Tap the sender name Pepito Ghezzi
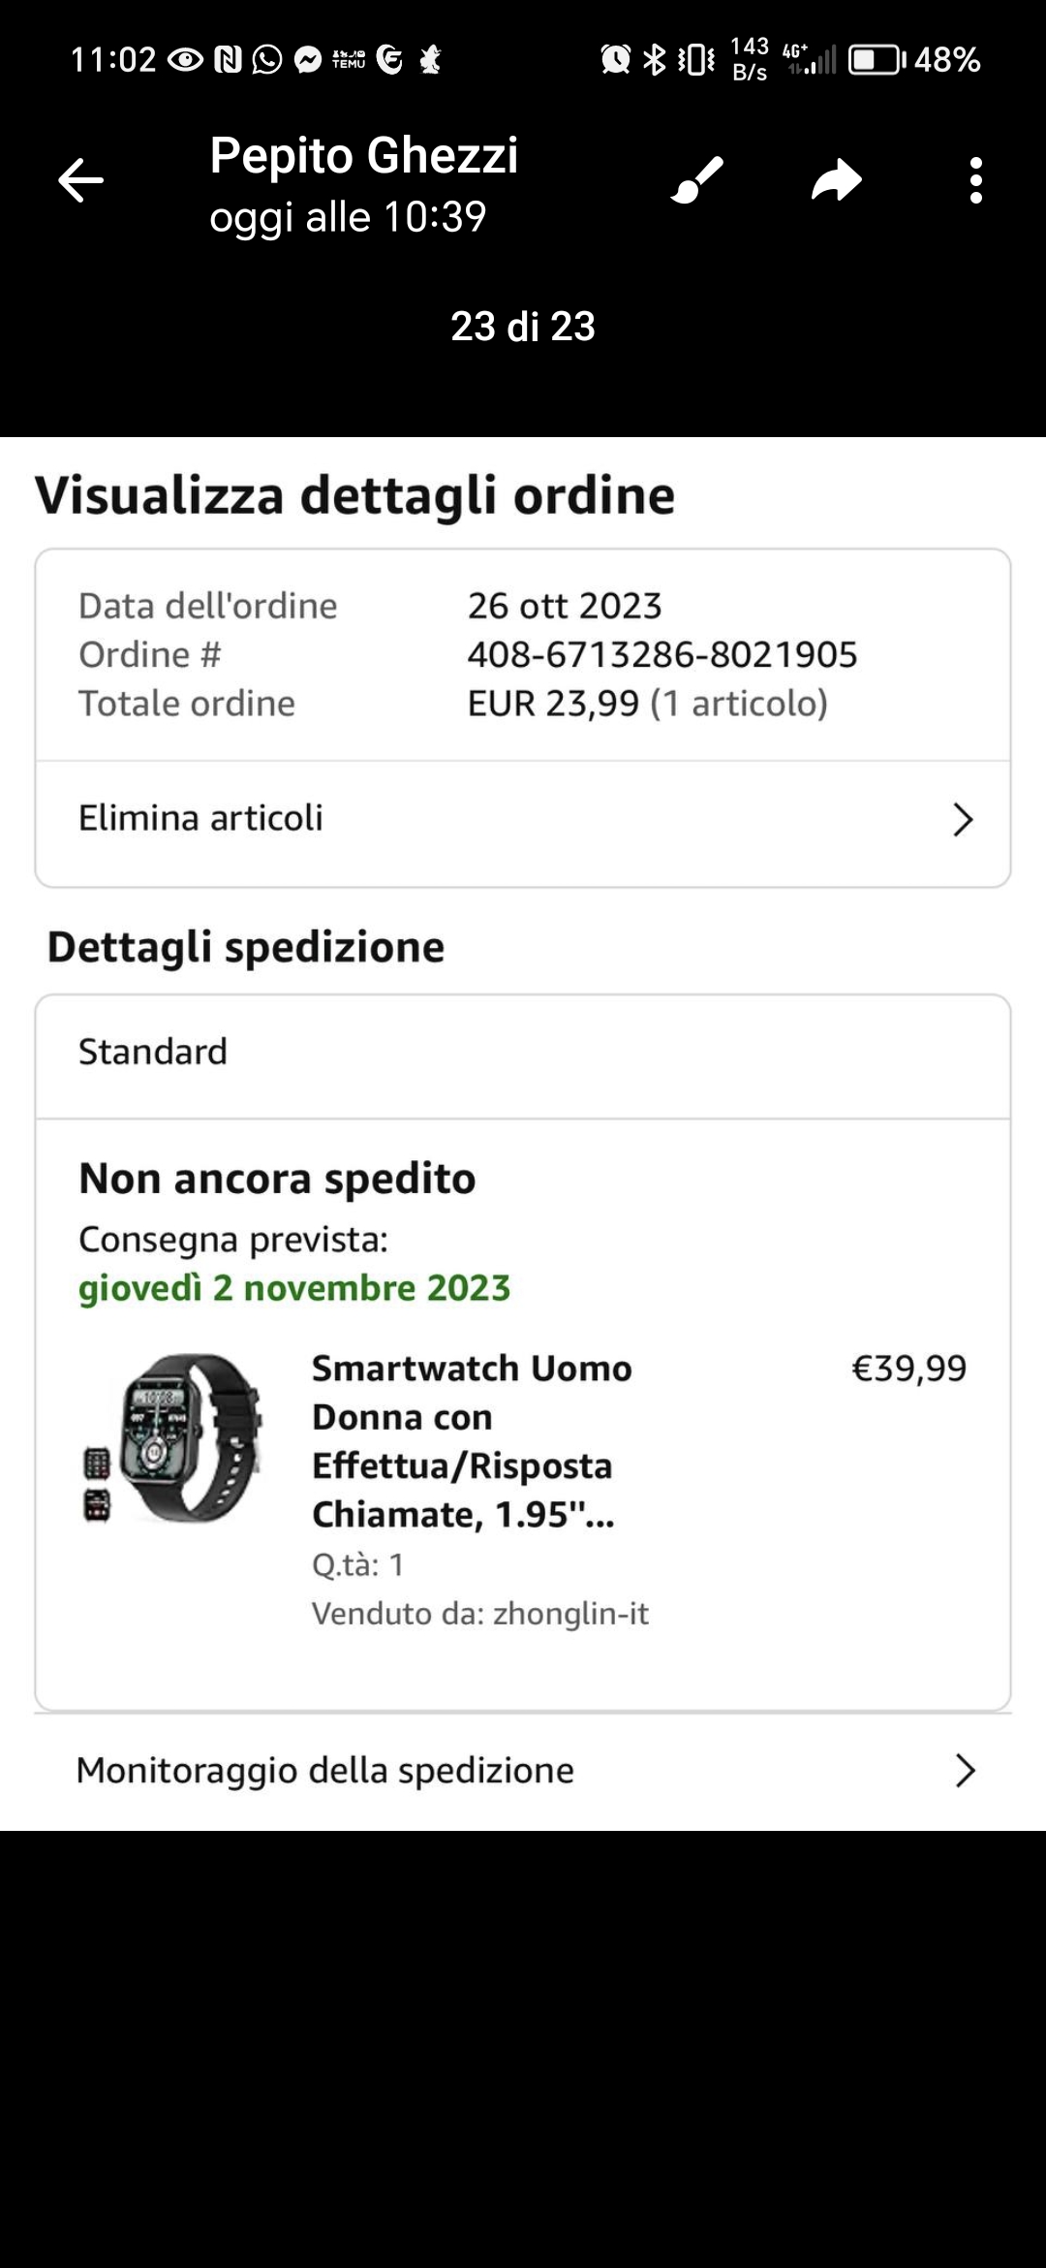The image size is (1046, 2268). (x=364, y=155)
